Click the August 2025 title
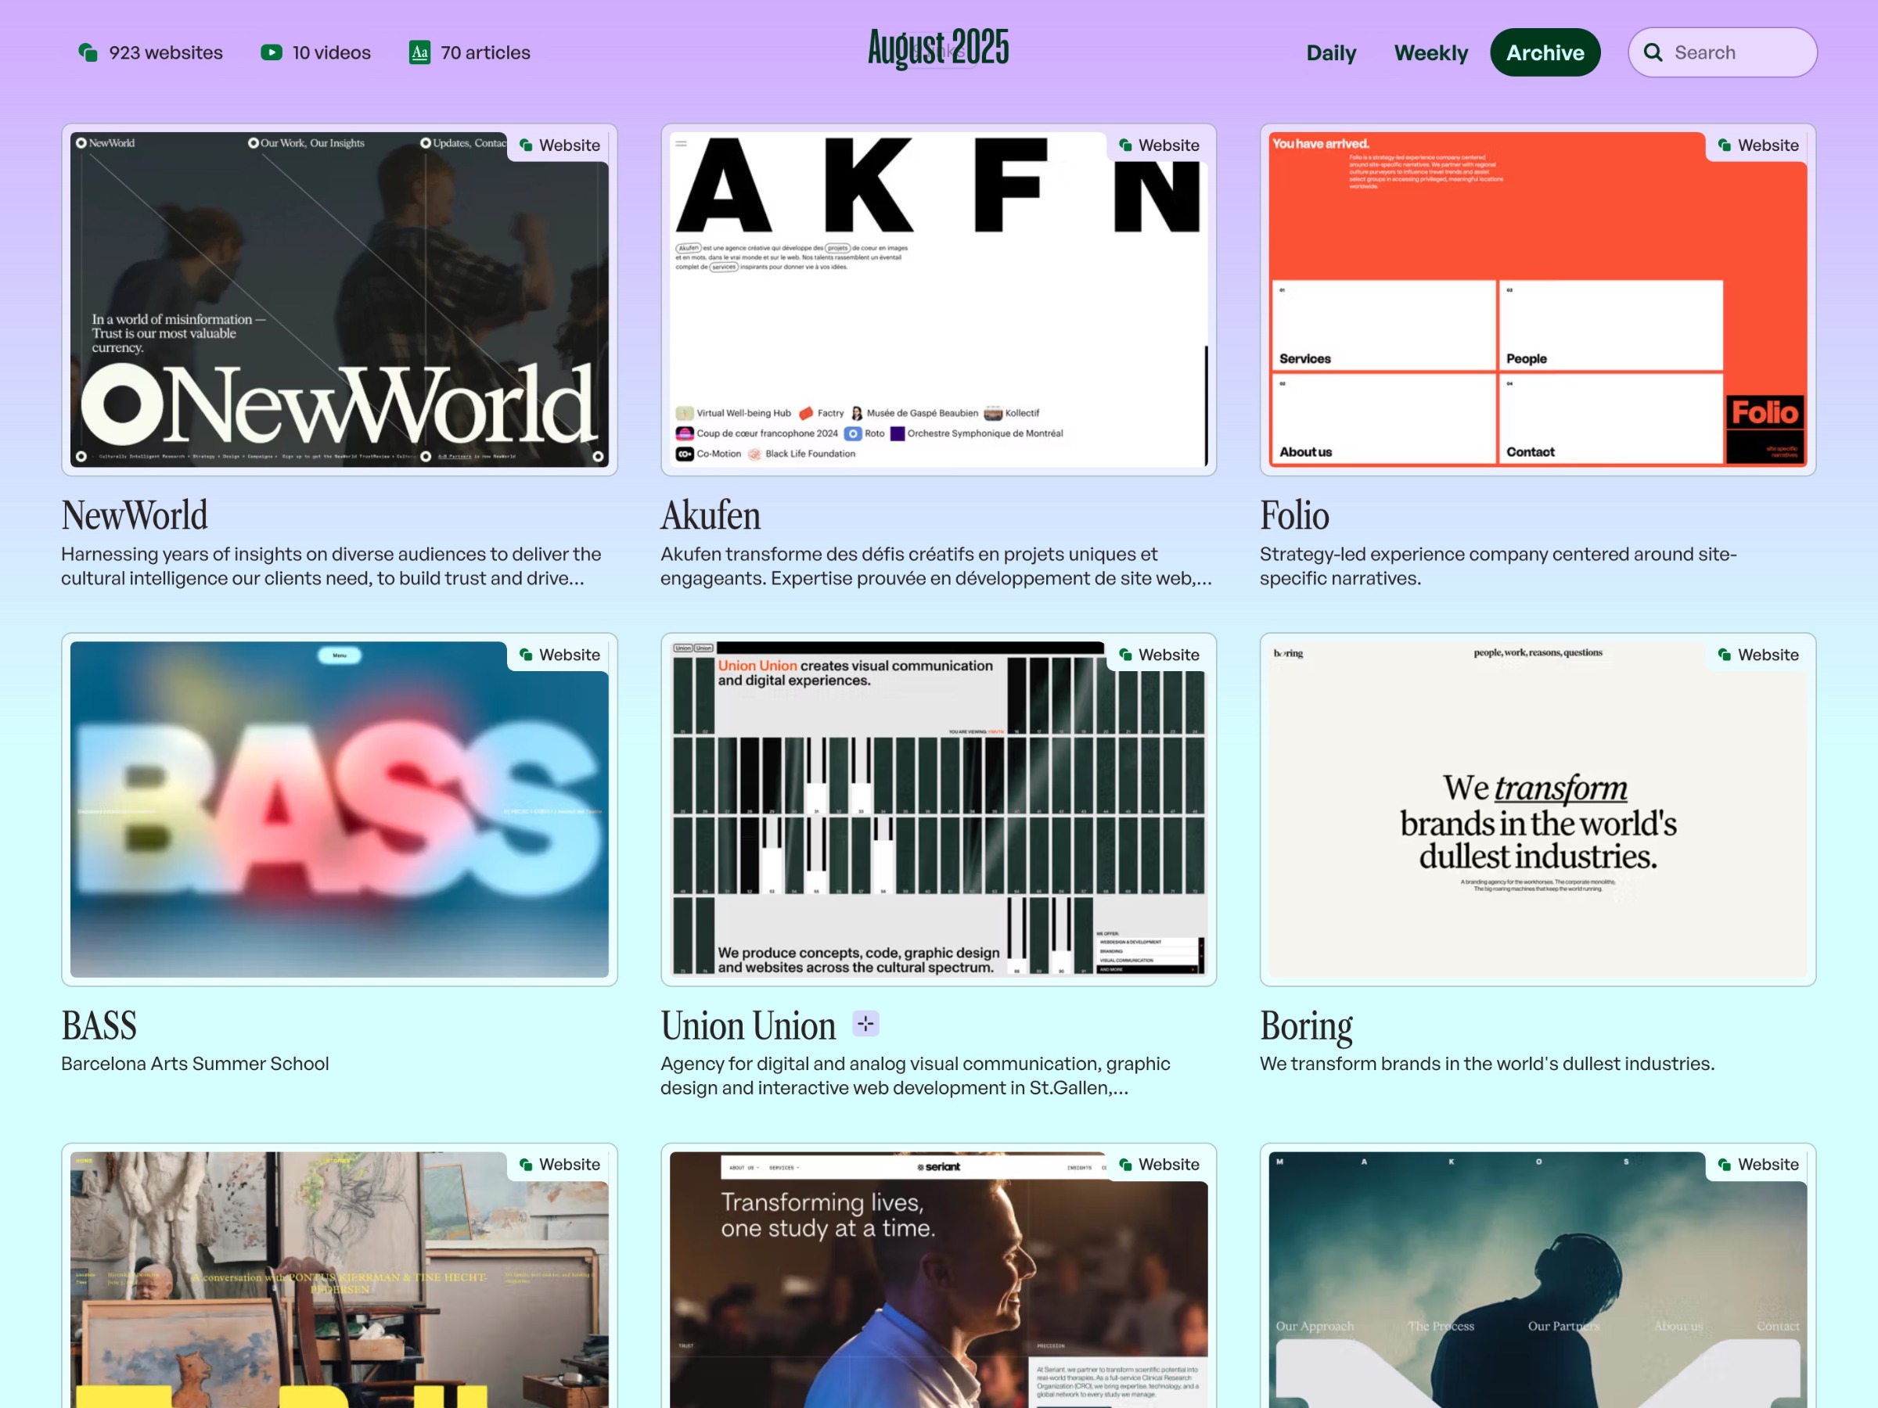 coord(938,48)
